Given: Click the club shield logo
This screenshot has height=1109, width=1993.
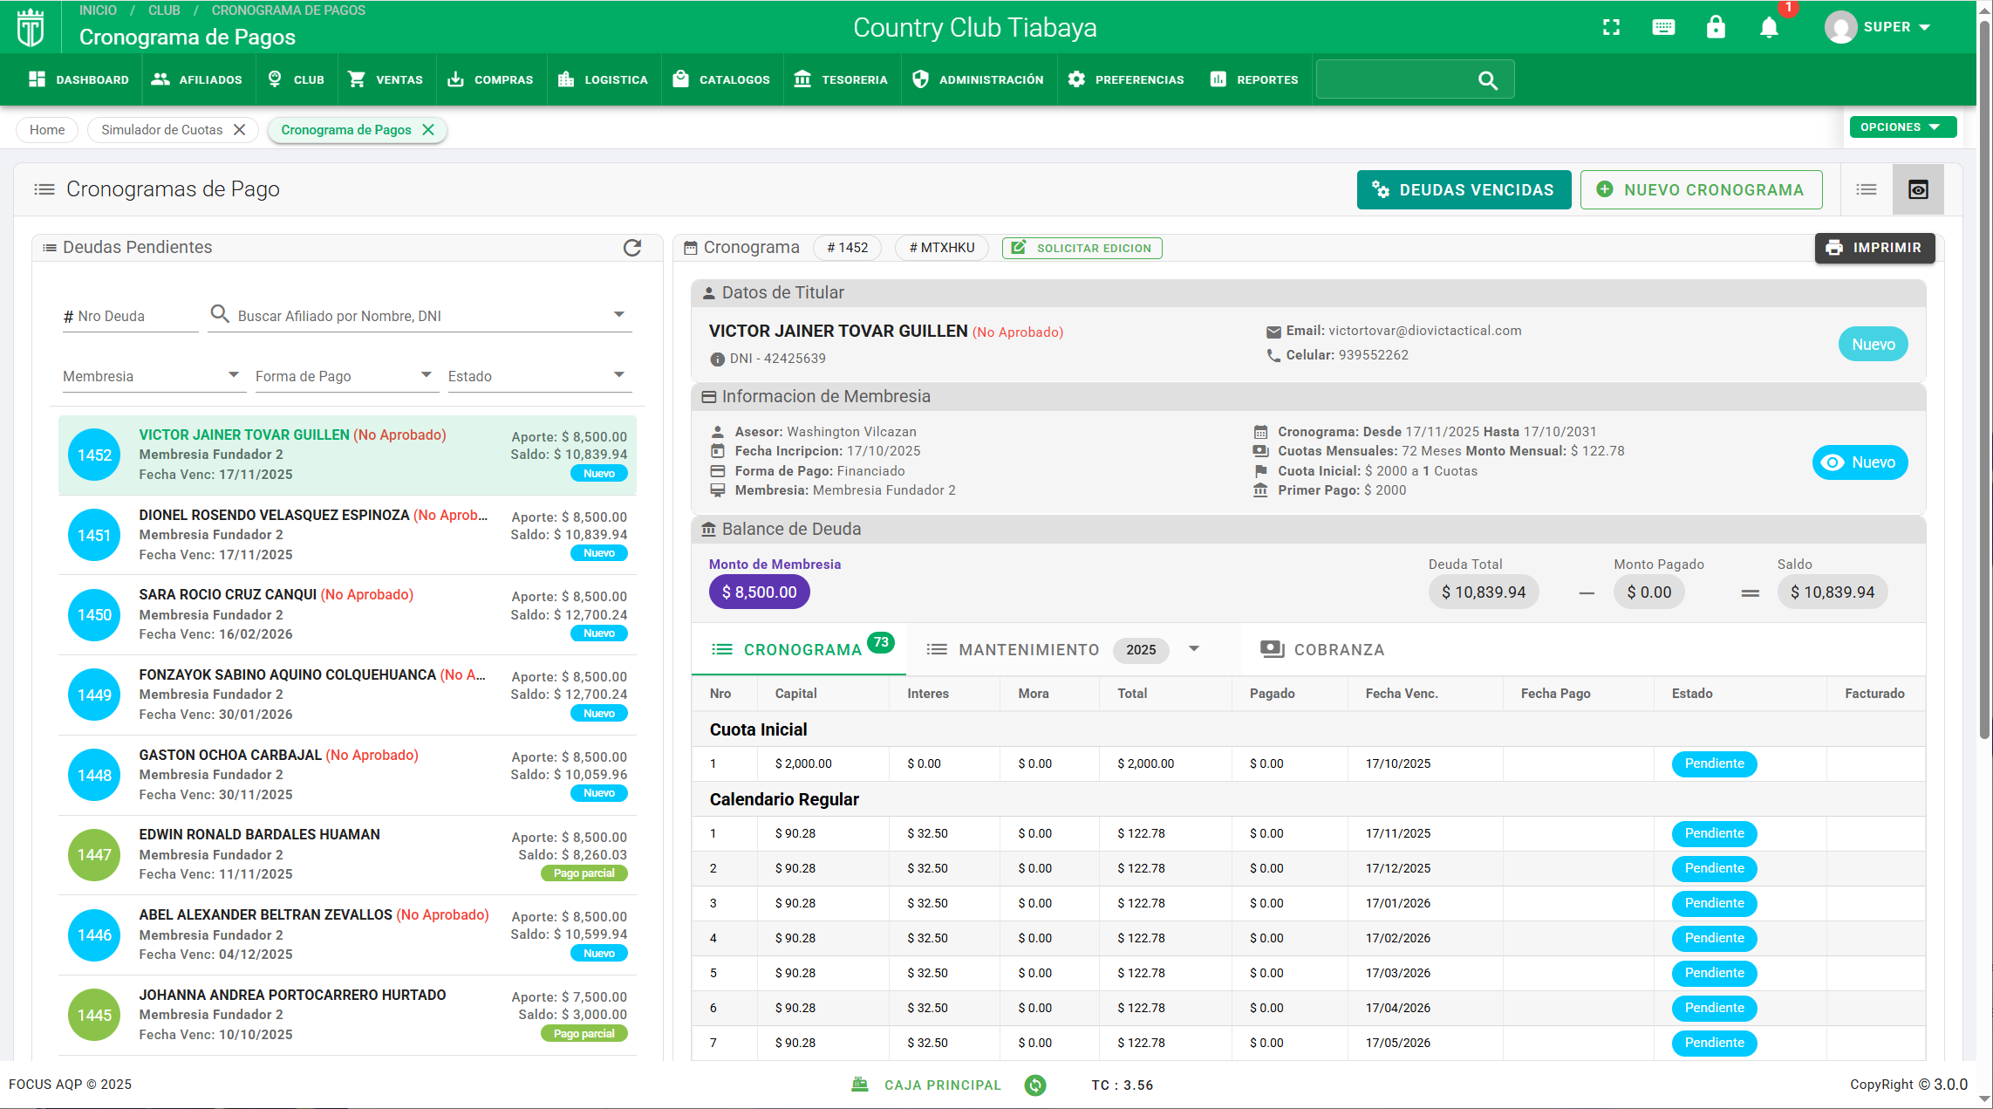Looking at the screenshot, I should [31, 27].
